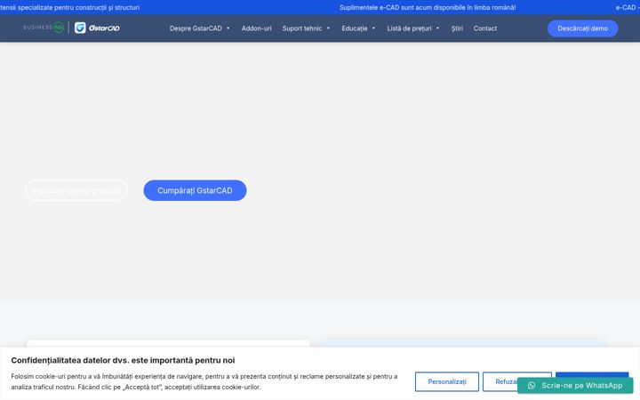This screenshot has width=640, height=400.
Task: Expand the Educație dropdown arrow
Action: point(373,28)
